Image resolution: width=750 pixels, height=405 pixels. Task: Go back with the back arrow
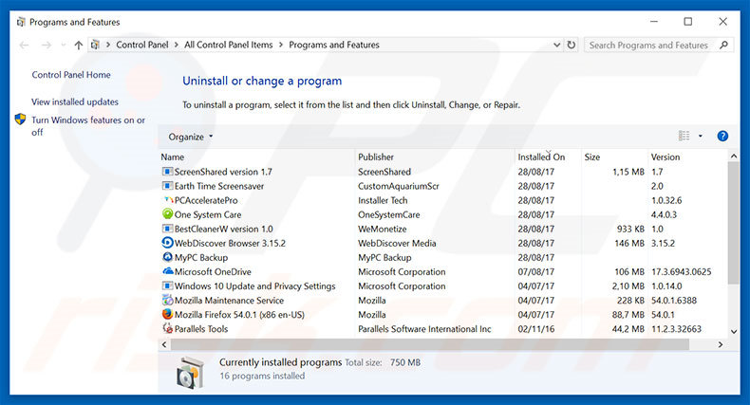point(24,45)
